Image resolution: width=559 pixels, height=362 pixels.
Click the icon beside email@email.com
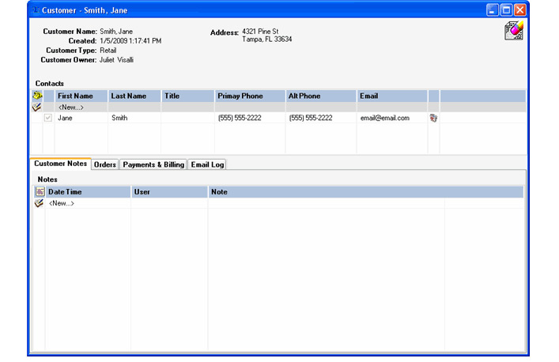point(433,118)
